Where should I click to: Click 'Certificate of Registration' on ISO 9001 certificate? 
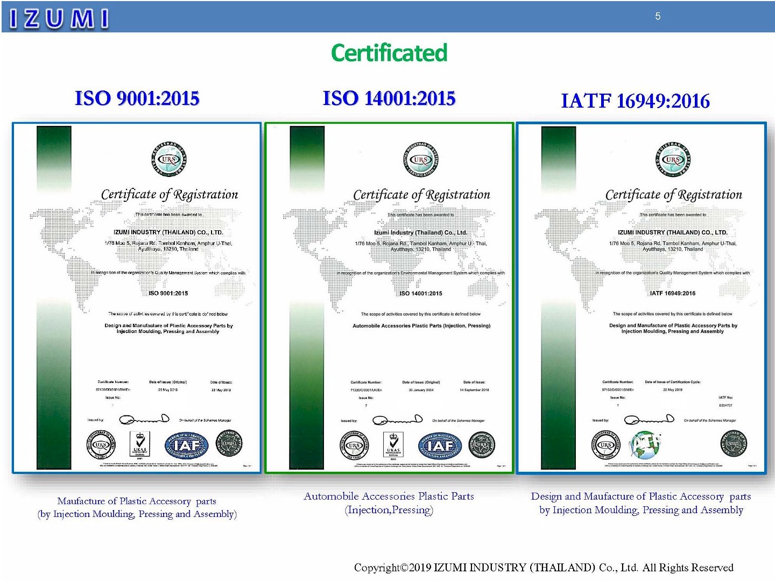[170, 195]
